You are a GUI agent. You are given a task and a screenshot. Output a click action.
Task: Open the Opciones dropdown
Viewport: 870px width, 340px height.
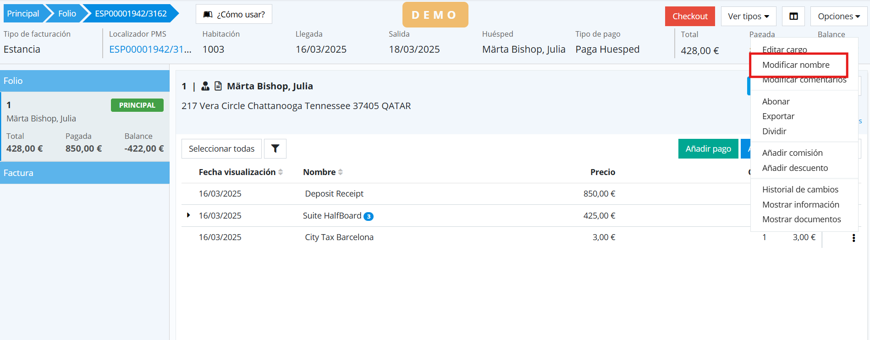[x=838, y=16]
